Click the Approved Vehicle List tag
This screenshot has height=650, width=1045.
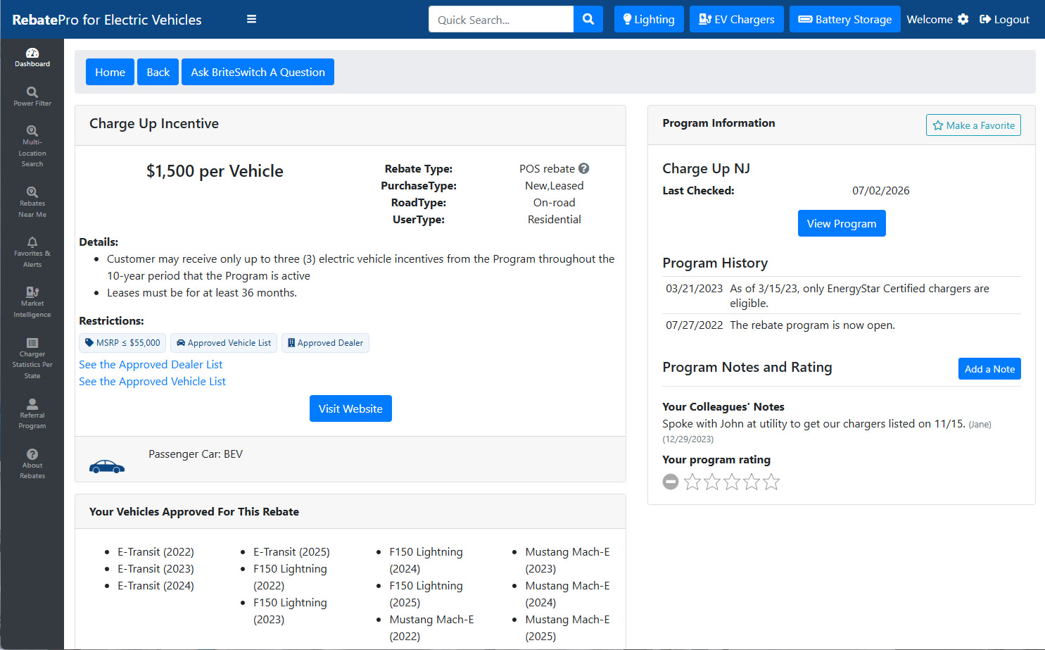point(224,343)
